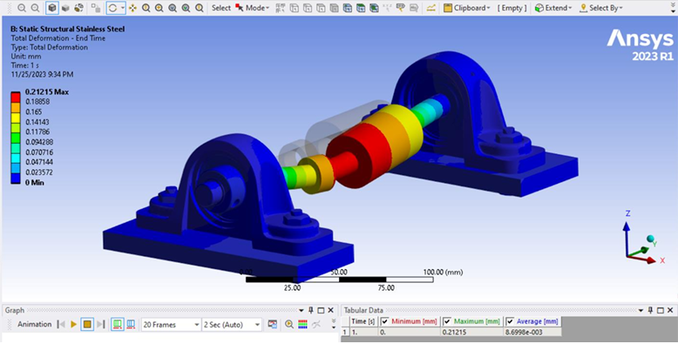
Task: Click the colored grid legend icon in Graph toolbar
Action: [x=302, y=324]
